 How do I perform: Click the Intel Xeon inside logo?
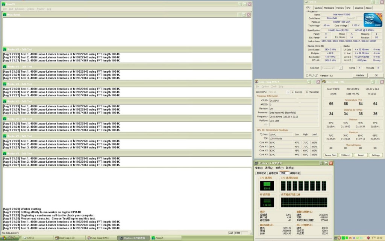pos(373,20)
